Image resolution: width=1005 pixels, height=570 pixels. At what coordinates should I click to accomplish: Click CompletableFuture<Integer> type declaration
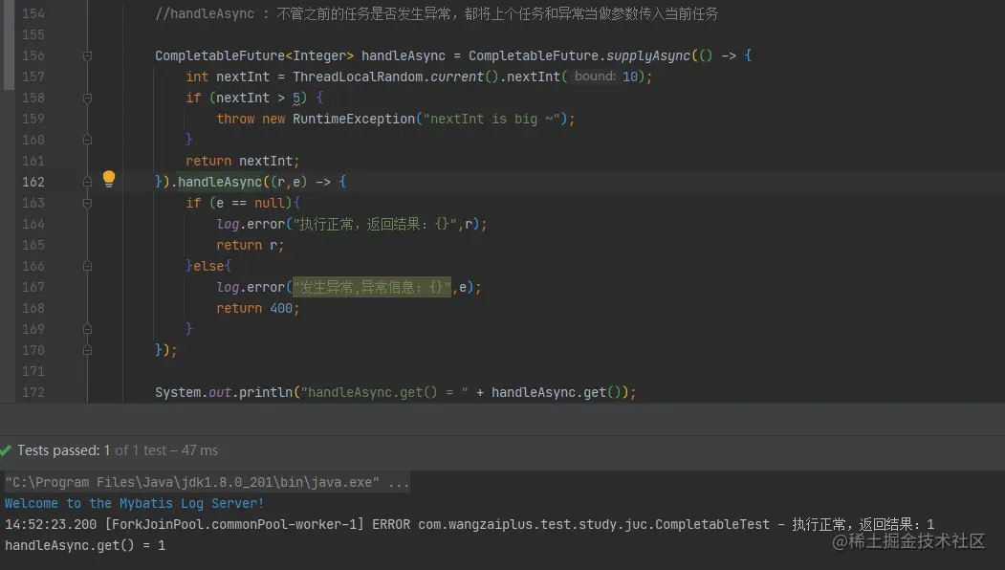(253, 55)
